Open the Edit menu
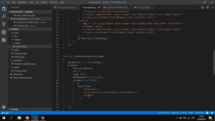The height and width of the screenshot is (121, 215). point(14,2)
